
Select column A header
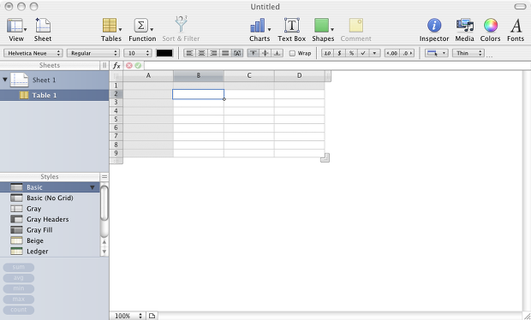148,76
